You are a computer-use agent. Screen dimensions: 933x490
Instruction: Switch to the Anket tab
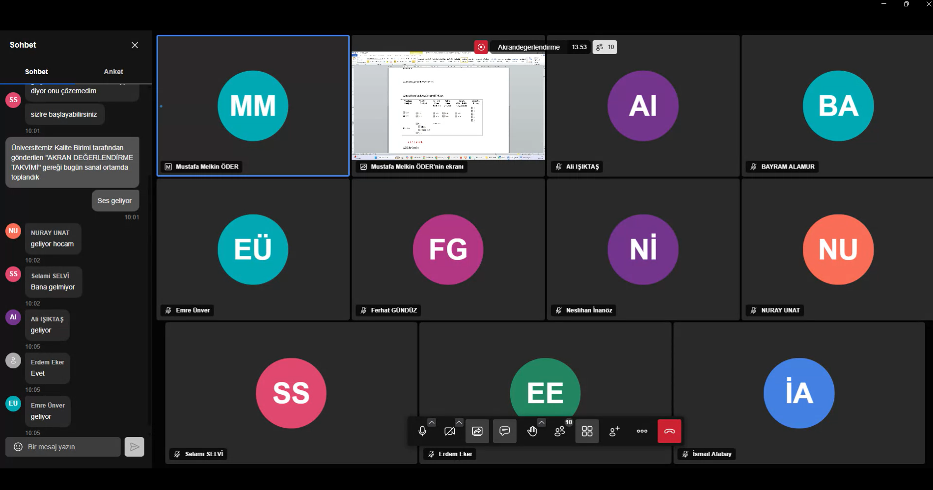pyautogui.click(x=113, y=72)
